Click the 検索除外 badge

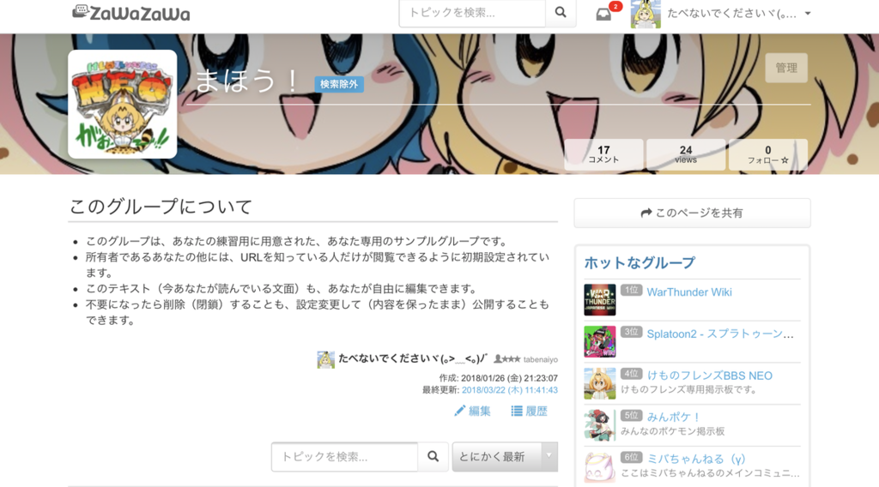(338, 84)
